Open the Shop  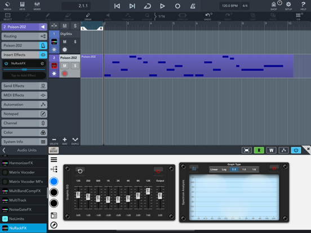click(x=274, y=6)
